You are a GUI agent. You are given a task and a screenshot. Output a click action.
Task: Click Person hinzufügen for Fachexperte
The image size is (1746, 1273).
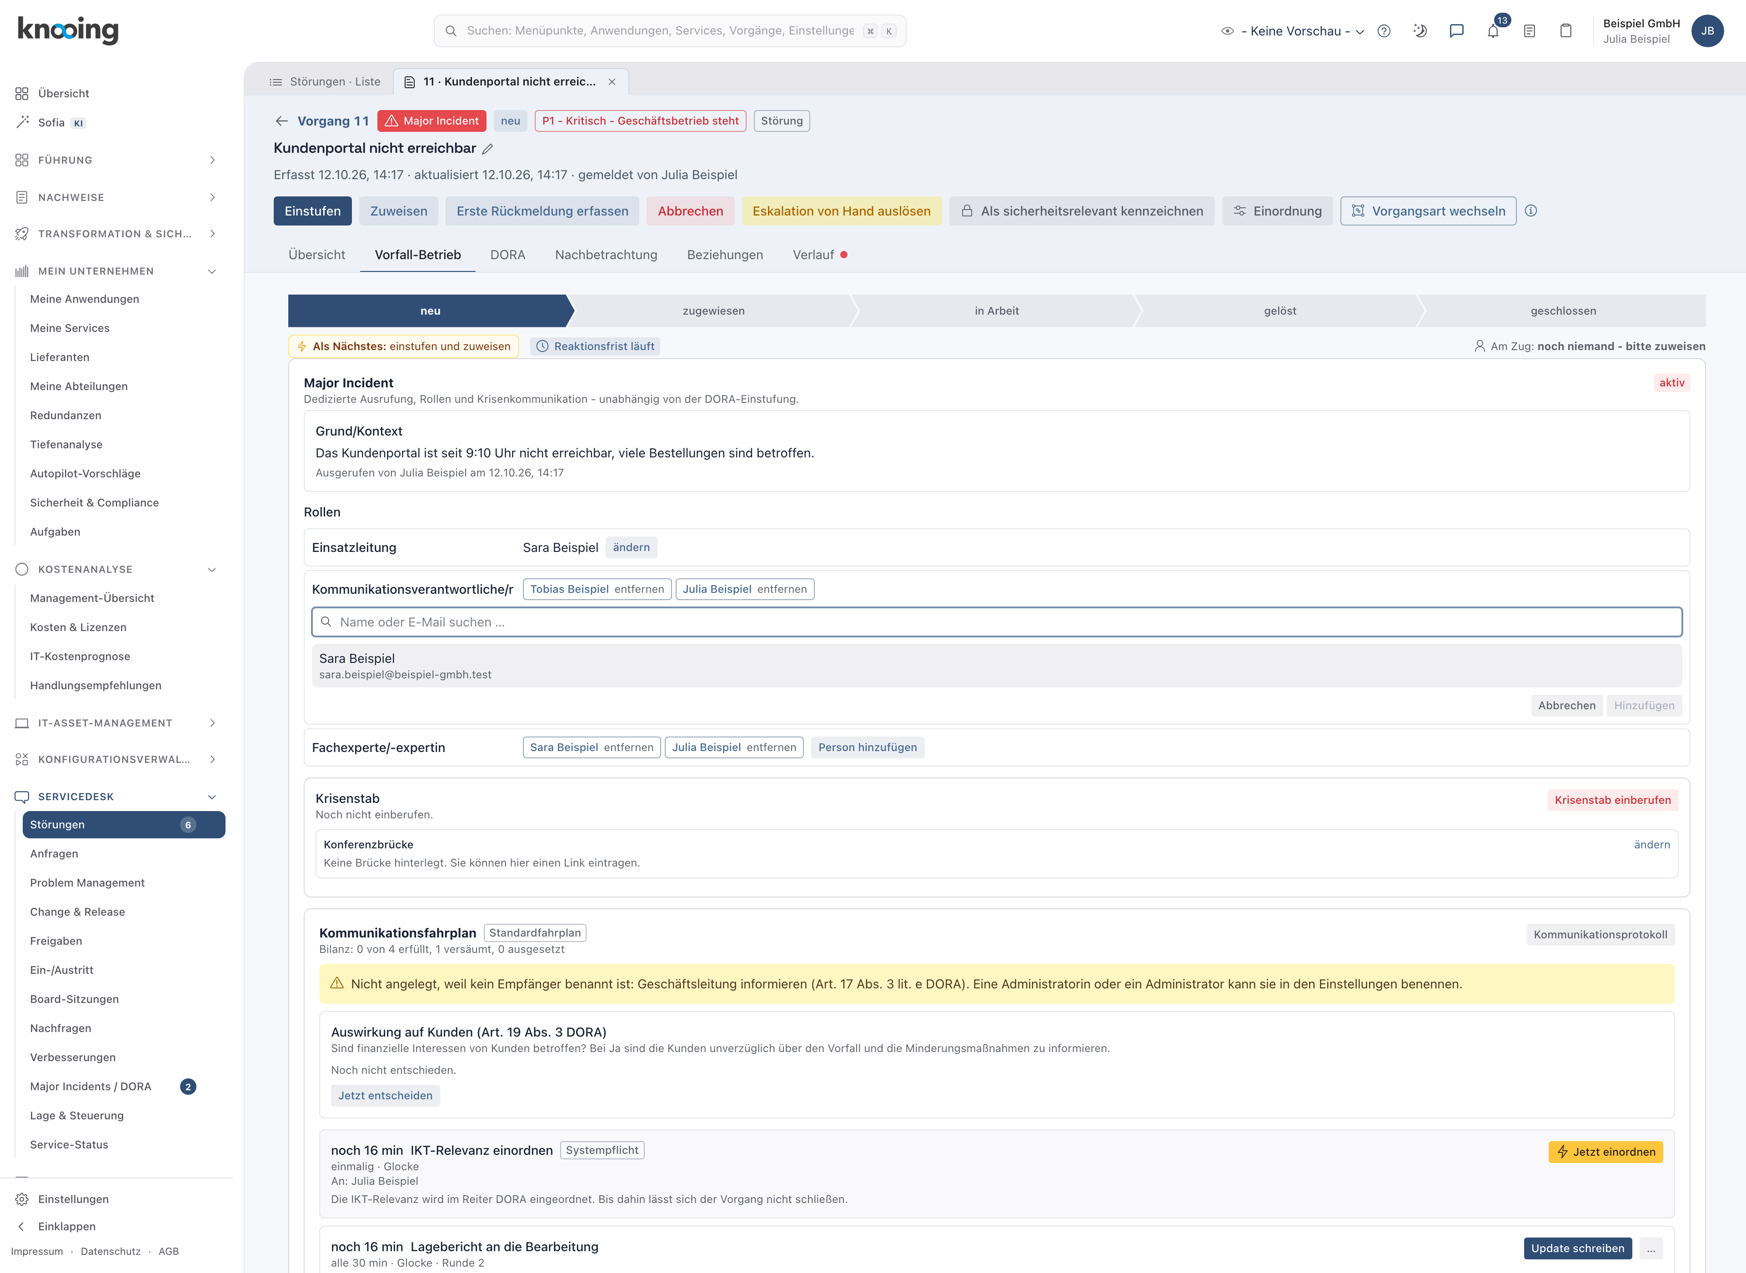pos(868,747)
